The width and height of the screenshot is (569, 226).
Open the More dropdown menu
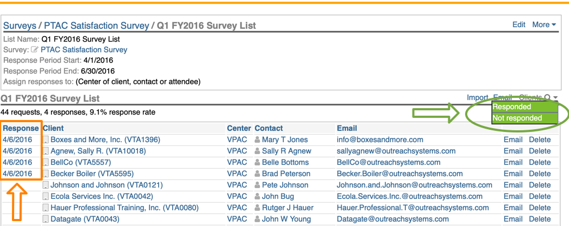coord(544,25)
